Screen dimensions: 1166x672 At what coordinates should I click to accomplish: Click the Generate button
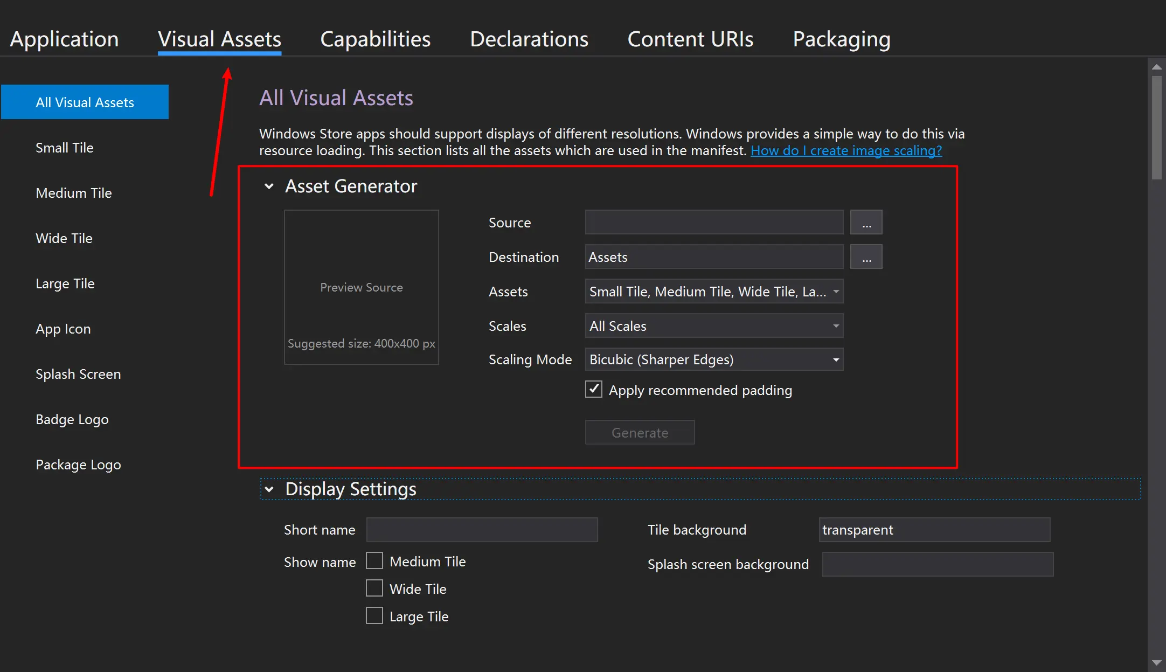click(x=640, y=433)
